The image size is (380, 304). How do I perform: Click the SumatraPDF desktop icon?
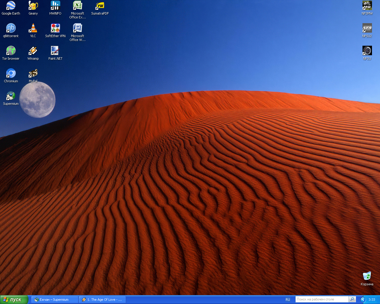point(100,8)
